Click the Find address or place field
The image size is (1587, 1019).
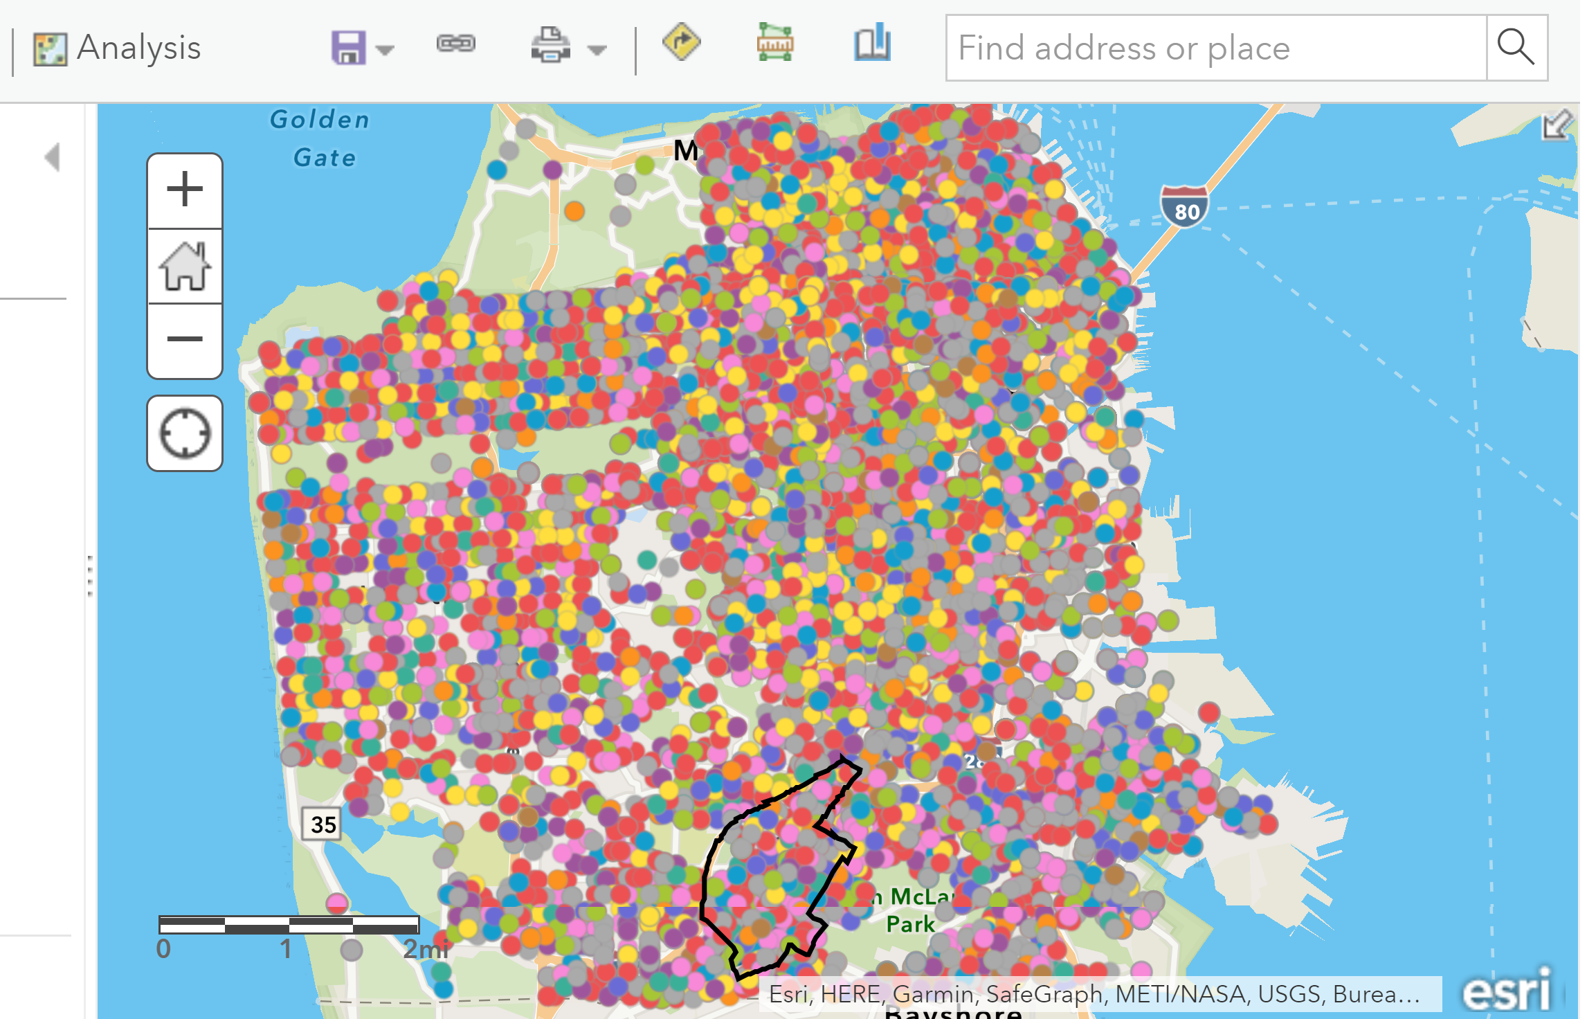click(1215, 48)
